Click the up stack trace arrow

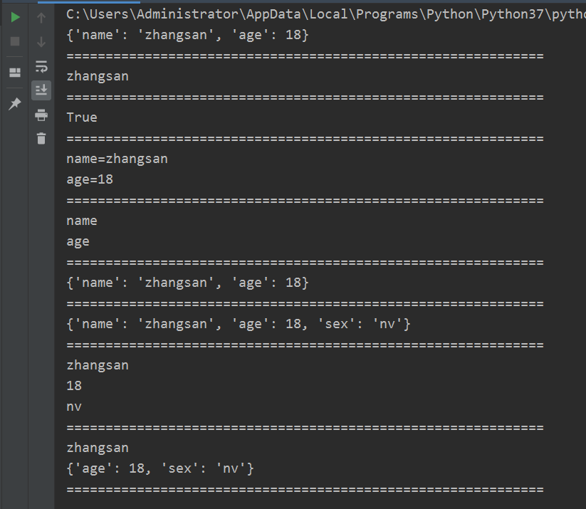[41, 18]
